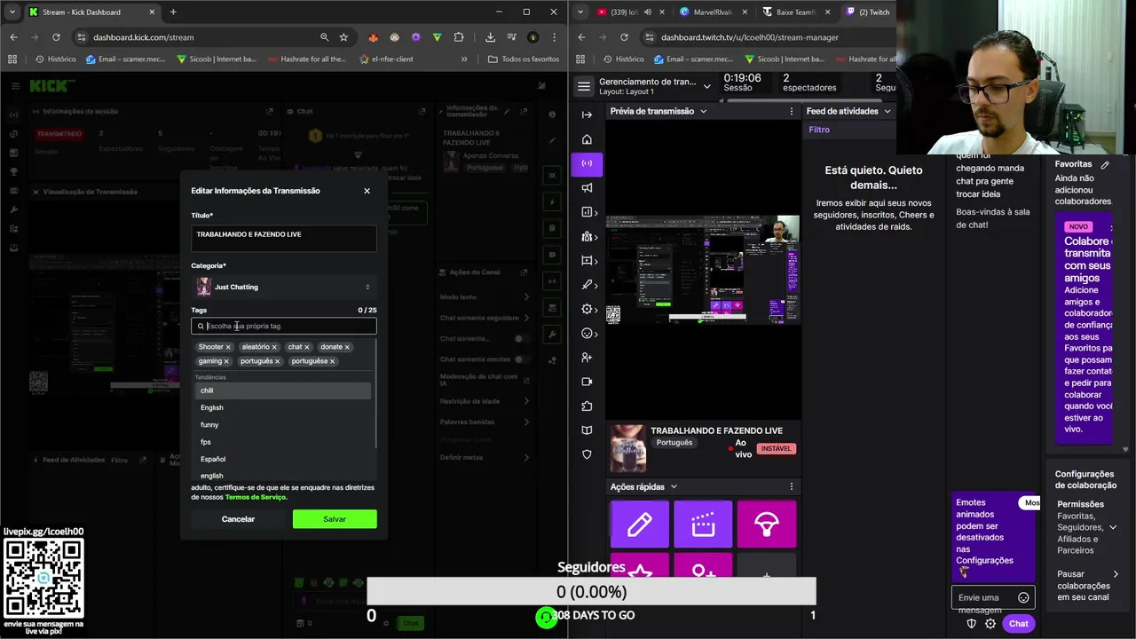This screenshot has height=639, width=1136.
Task: Click the Filtro link in activity feed
Action: click(x=819, y=130)
